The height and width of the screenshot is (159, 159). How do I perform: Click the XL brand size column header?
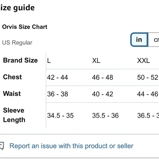point(96,61)
